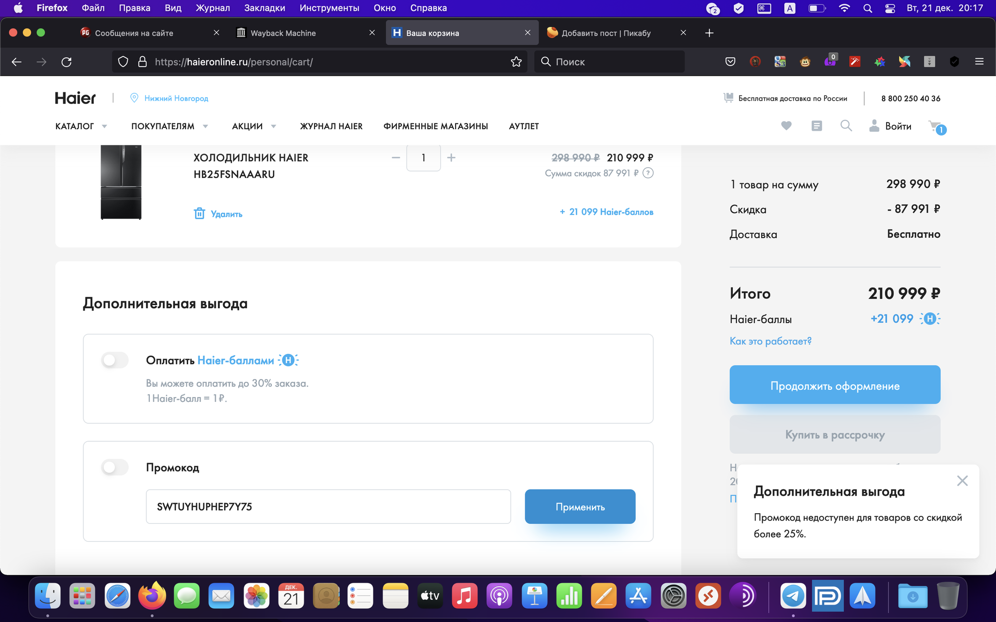Open Telegram from the Dock
The height and width of the screenshot is (622, 996).
coord(793,595)
